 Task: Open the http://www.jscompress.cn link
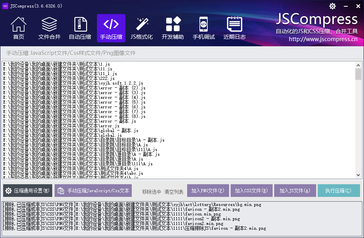pyautogui.click(x=323, y=39)
